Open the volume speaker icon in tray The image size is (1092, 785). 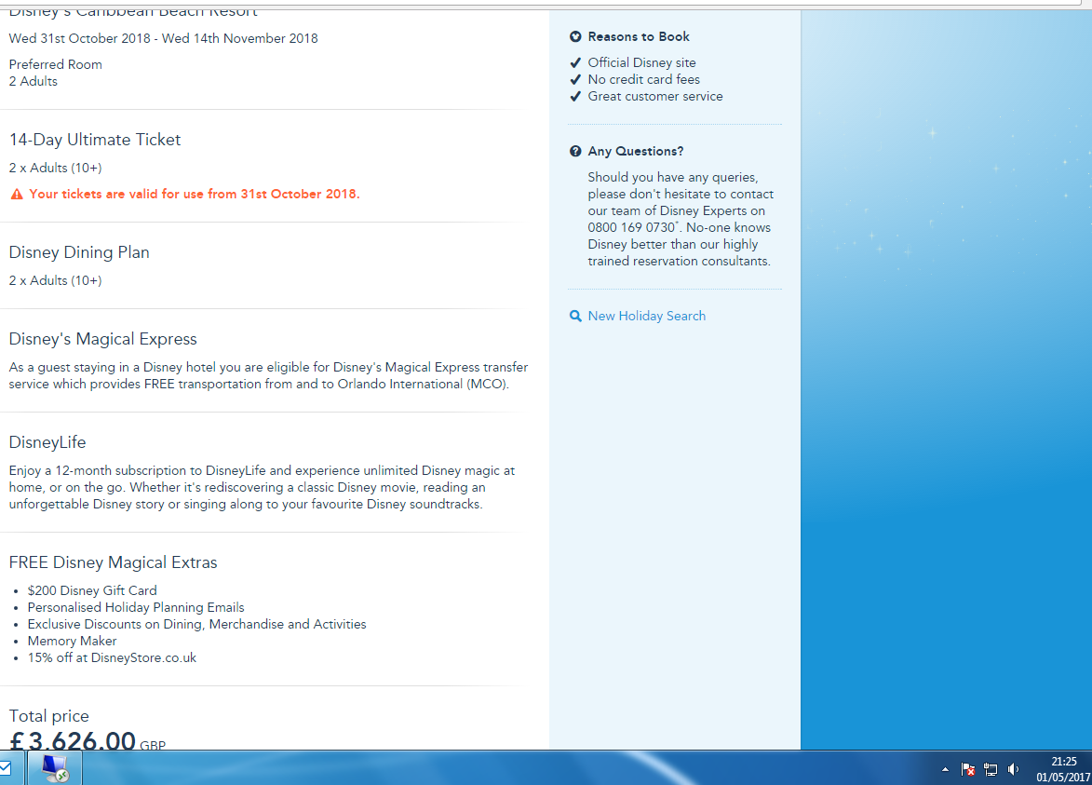[x=1013, y=770]
